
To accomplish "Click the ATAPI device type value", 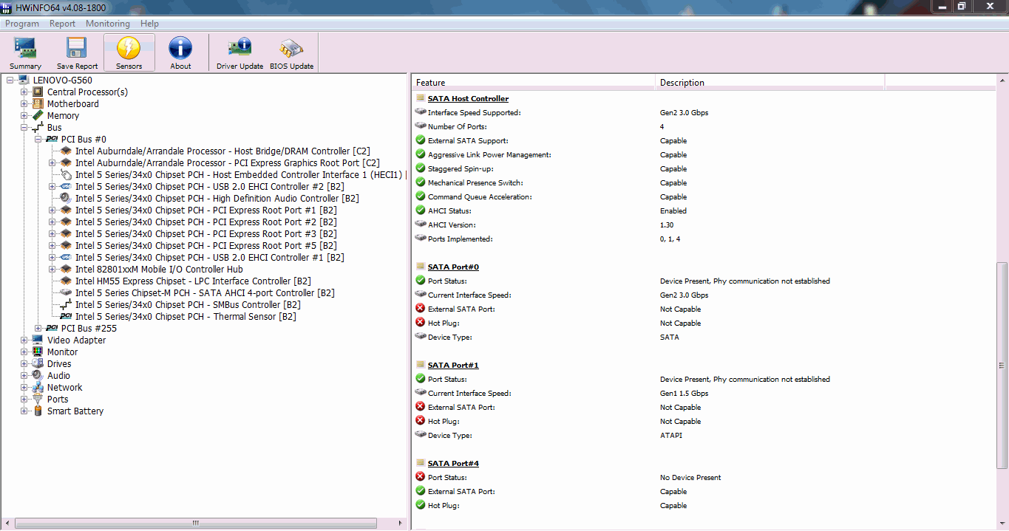I will (671, 436).
